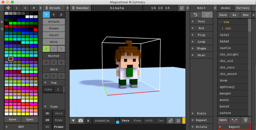Select chr_knight in the model list
This screenshot has height=130, width=256.
233,54
